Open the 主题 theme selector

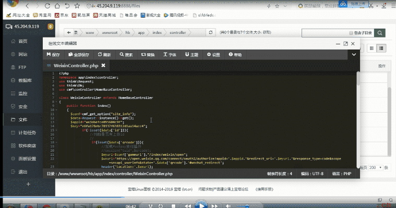(x=191, y=55)
